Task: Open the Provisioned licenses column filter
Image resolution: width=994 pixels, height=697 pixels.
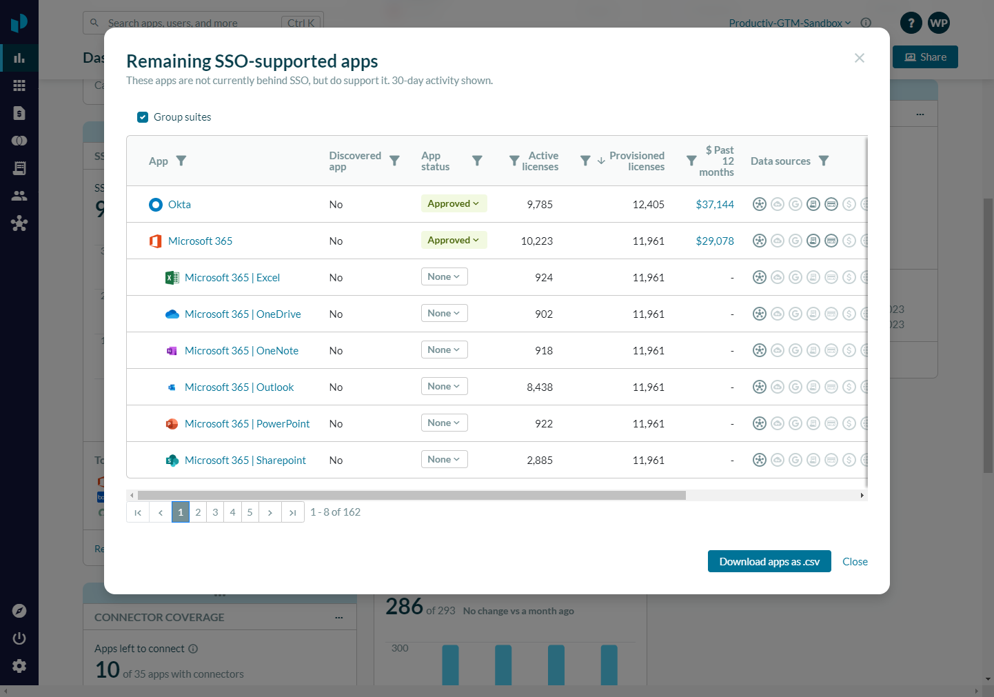Action: click(x=585, y=161)
